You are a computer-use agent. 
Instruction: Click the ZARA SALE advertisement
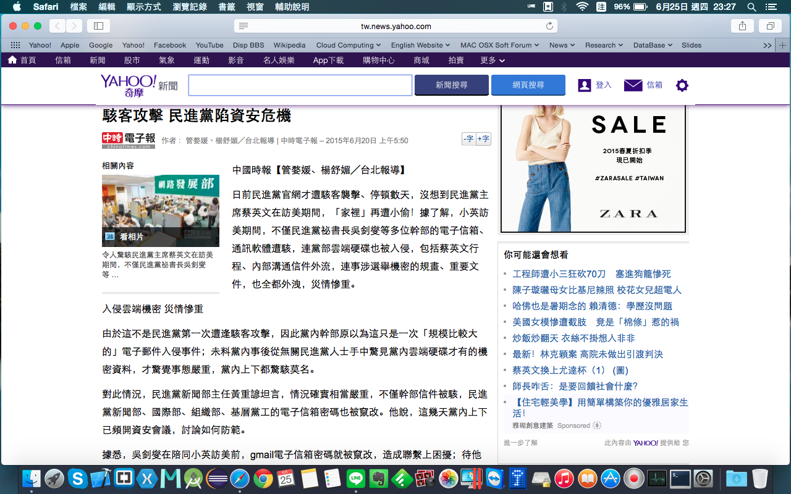coord(593,169)
